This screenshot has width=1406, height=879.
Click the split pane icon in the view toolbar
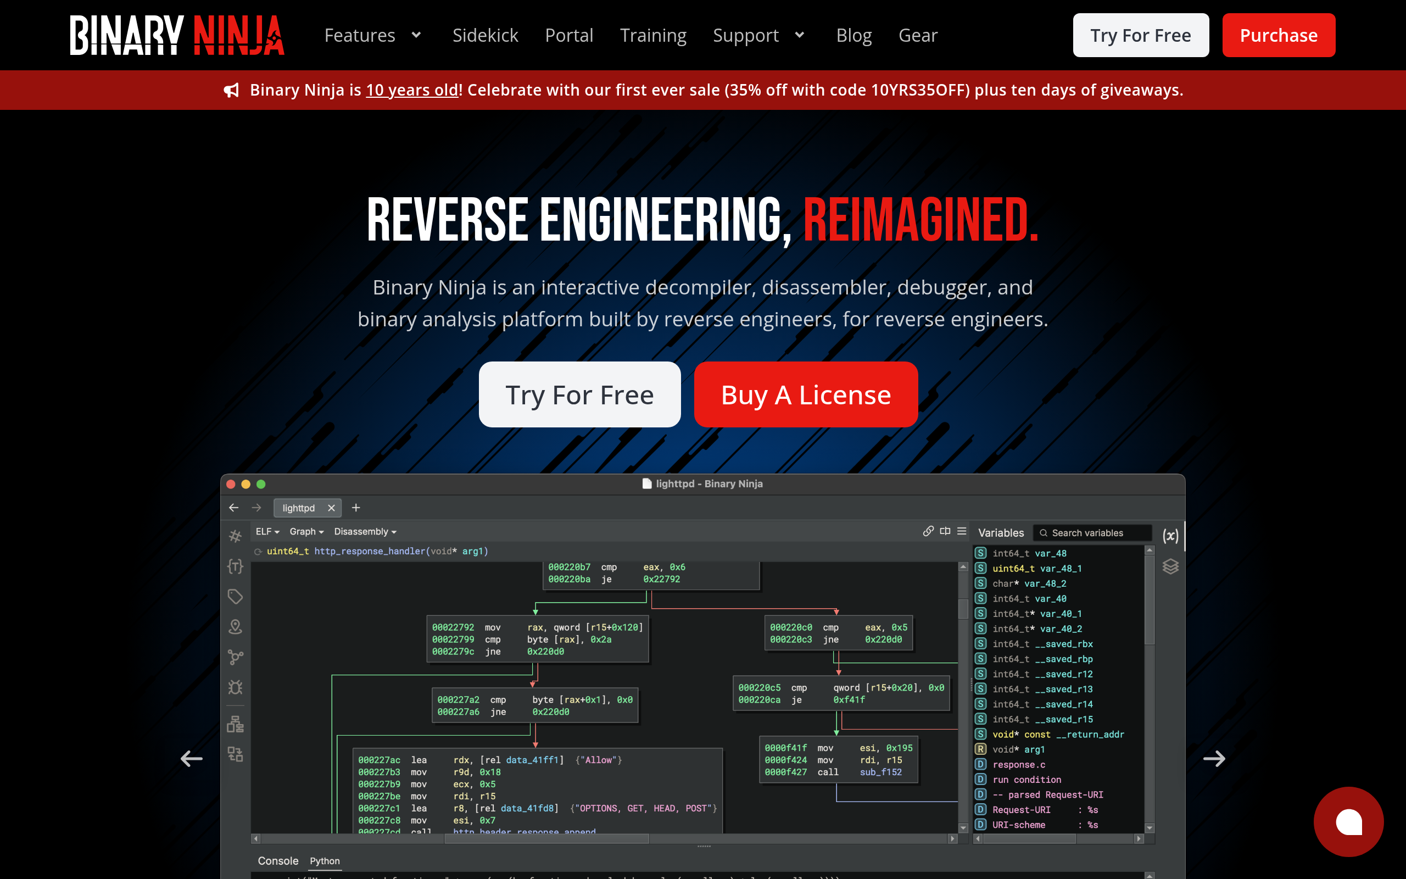[x=945, y=531]
